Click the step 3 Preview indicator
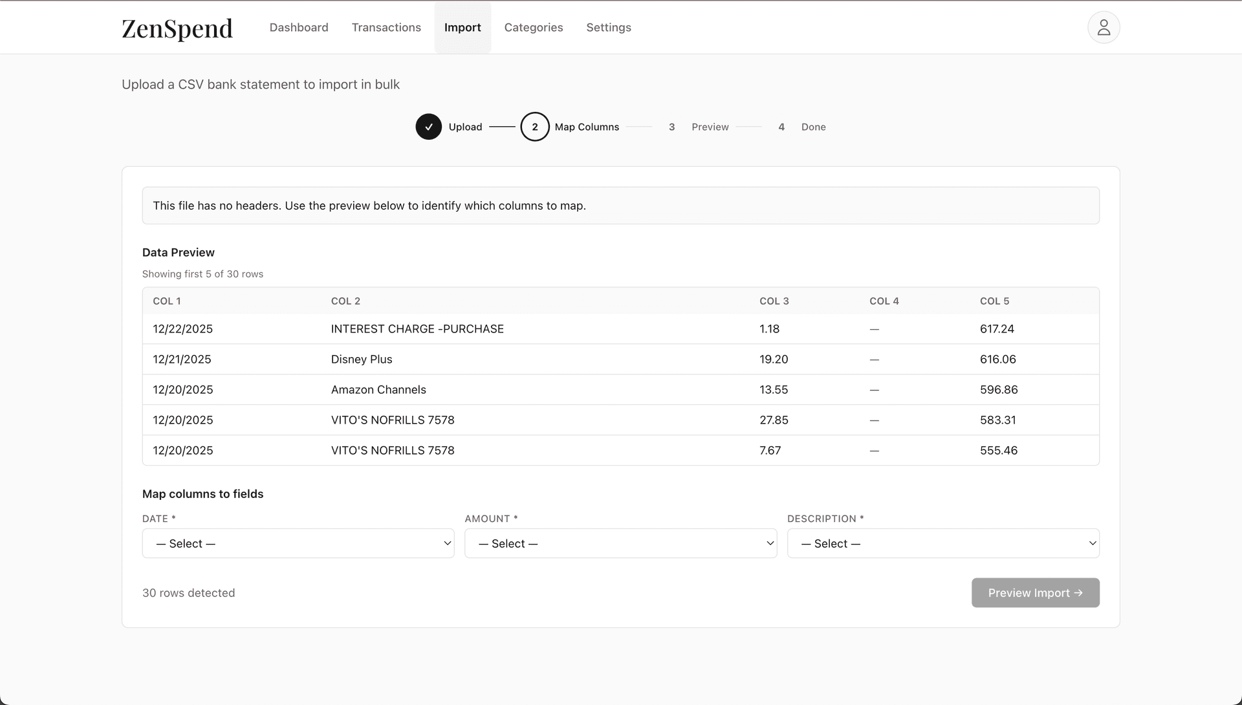This screenshot has height=705, width=1242. (x=672, y=127)
